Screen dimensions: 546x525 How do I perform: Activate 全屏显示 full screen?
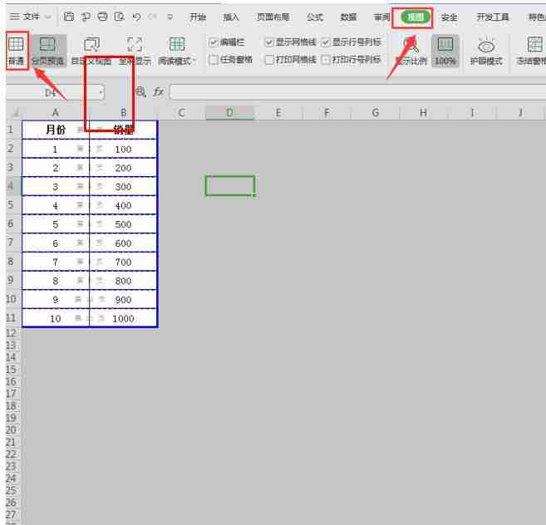coord(135,51)
